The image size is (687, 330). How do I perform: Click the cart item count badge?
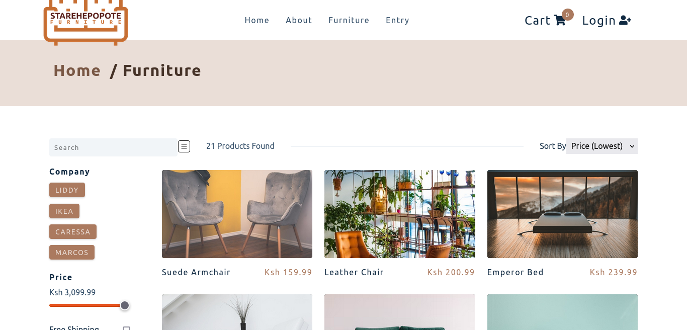pyautogui.click(x=567, y=15)
